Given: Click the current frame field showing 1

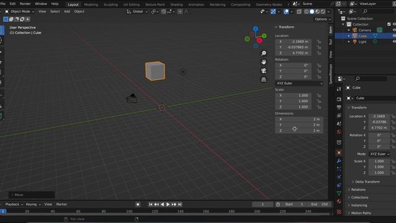Looking at the screenshot, I should tap(262, 204).
